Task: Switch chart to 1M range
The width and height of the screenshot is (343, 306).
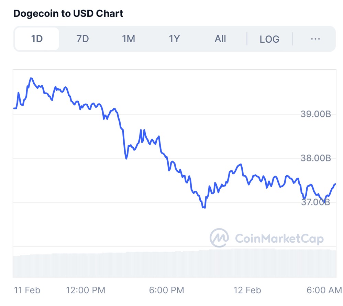Action: pyautogui.click(x=129, y=39)
